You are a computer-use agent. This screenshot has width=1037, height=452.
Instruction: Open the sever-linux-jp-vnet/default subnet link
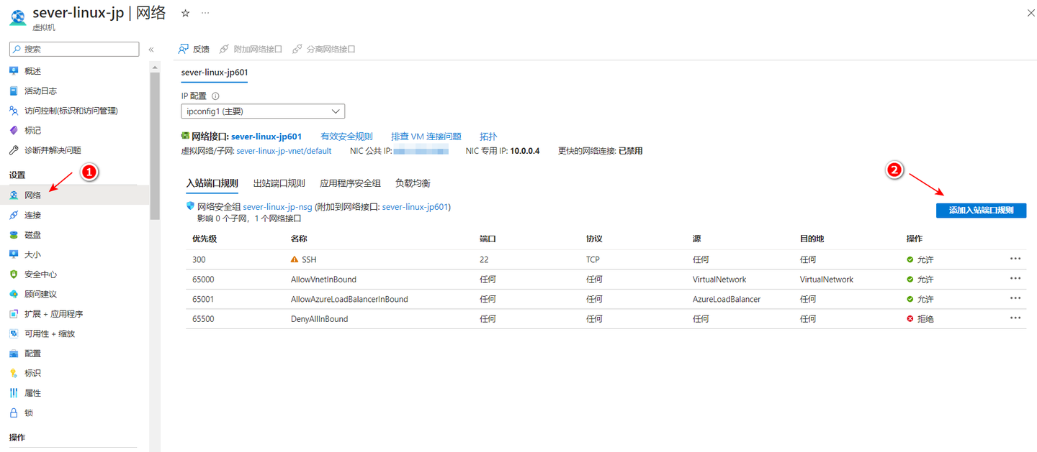click(284, 151)
